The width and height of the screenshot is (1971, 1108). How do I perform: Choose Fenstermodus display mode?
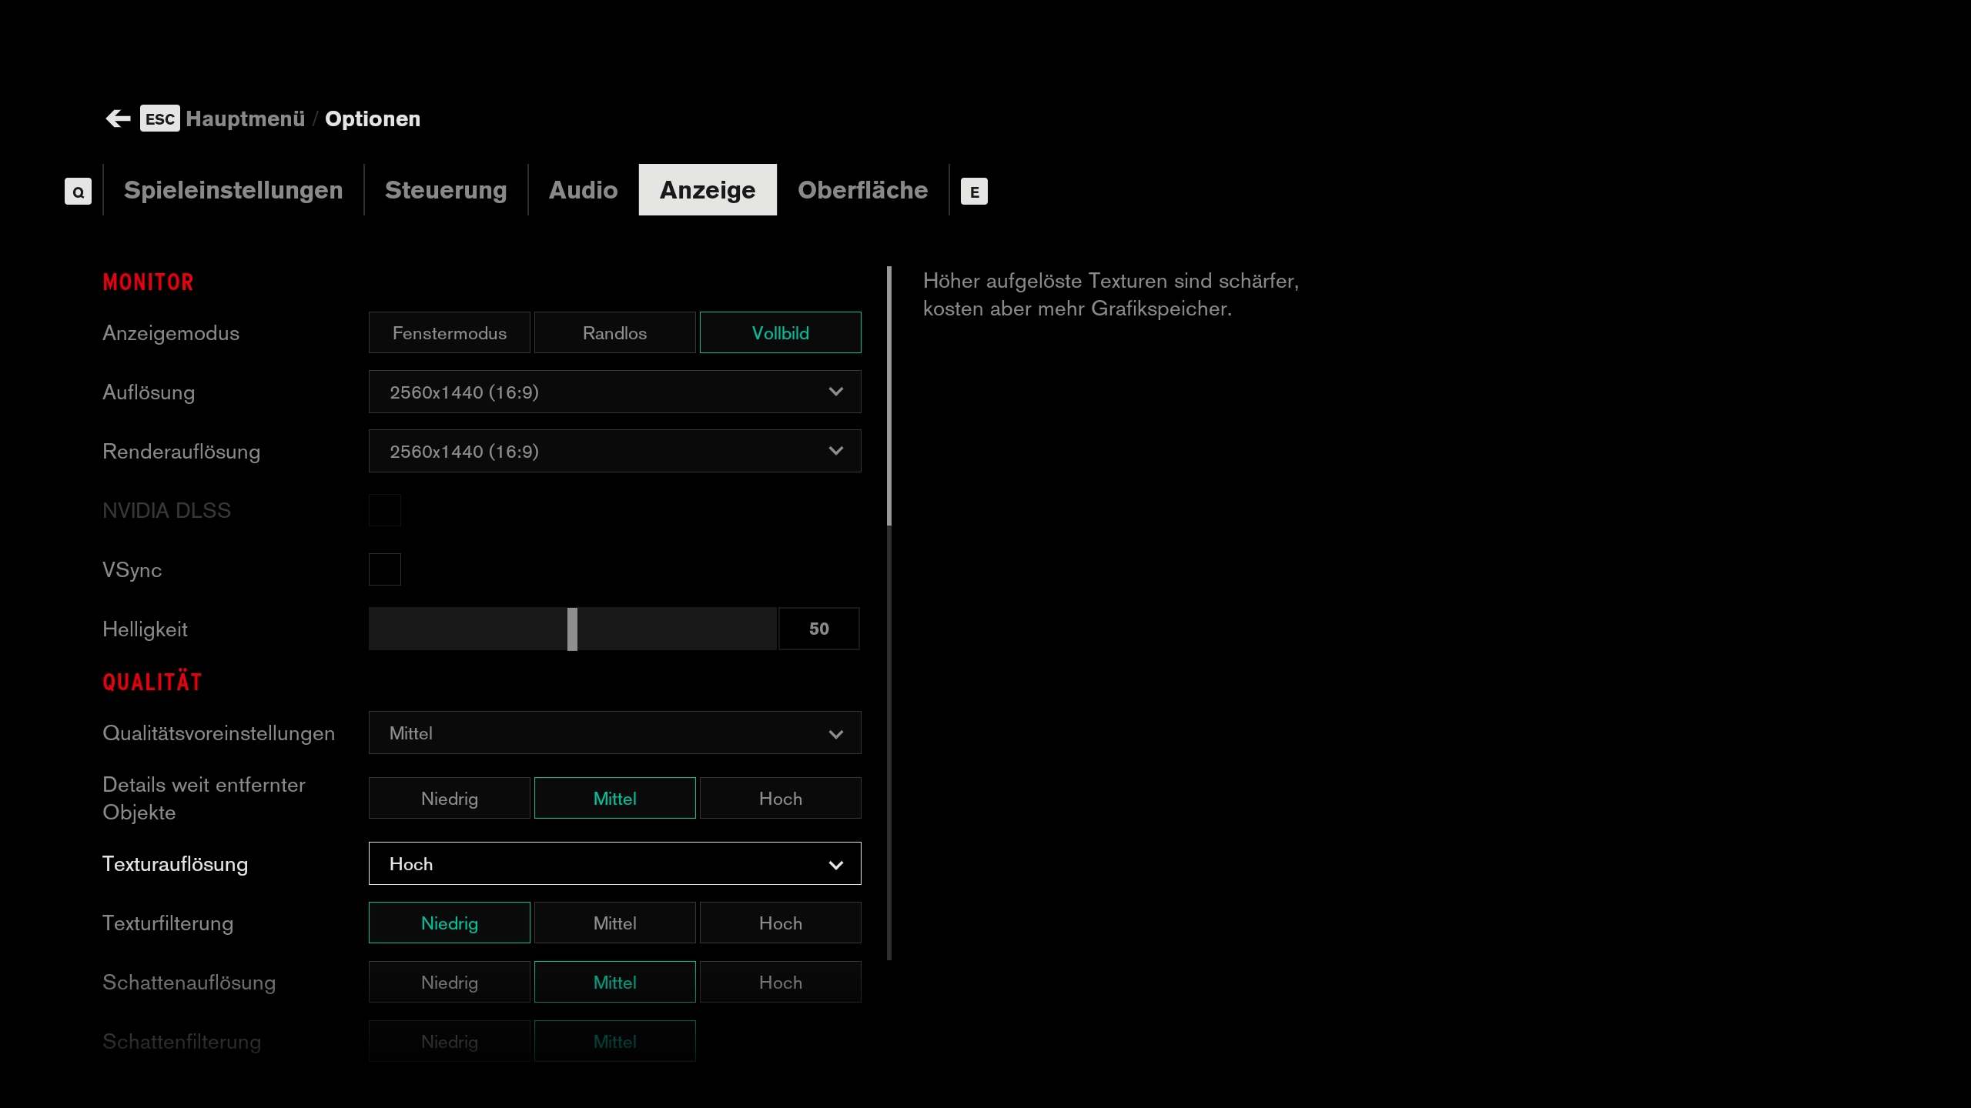tap(449, 332)
